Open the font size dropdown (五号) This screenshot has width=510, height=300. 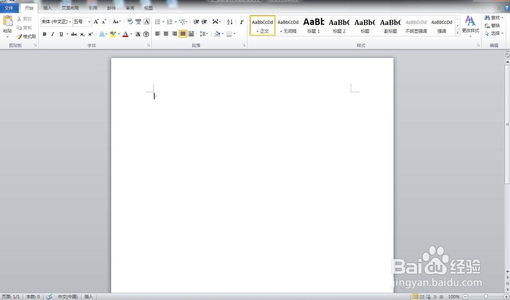click(x=89, y=22)
